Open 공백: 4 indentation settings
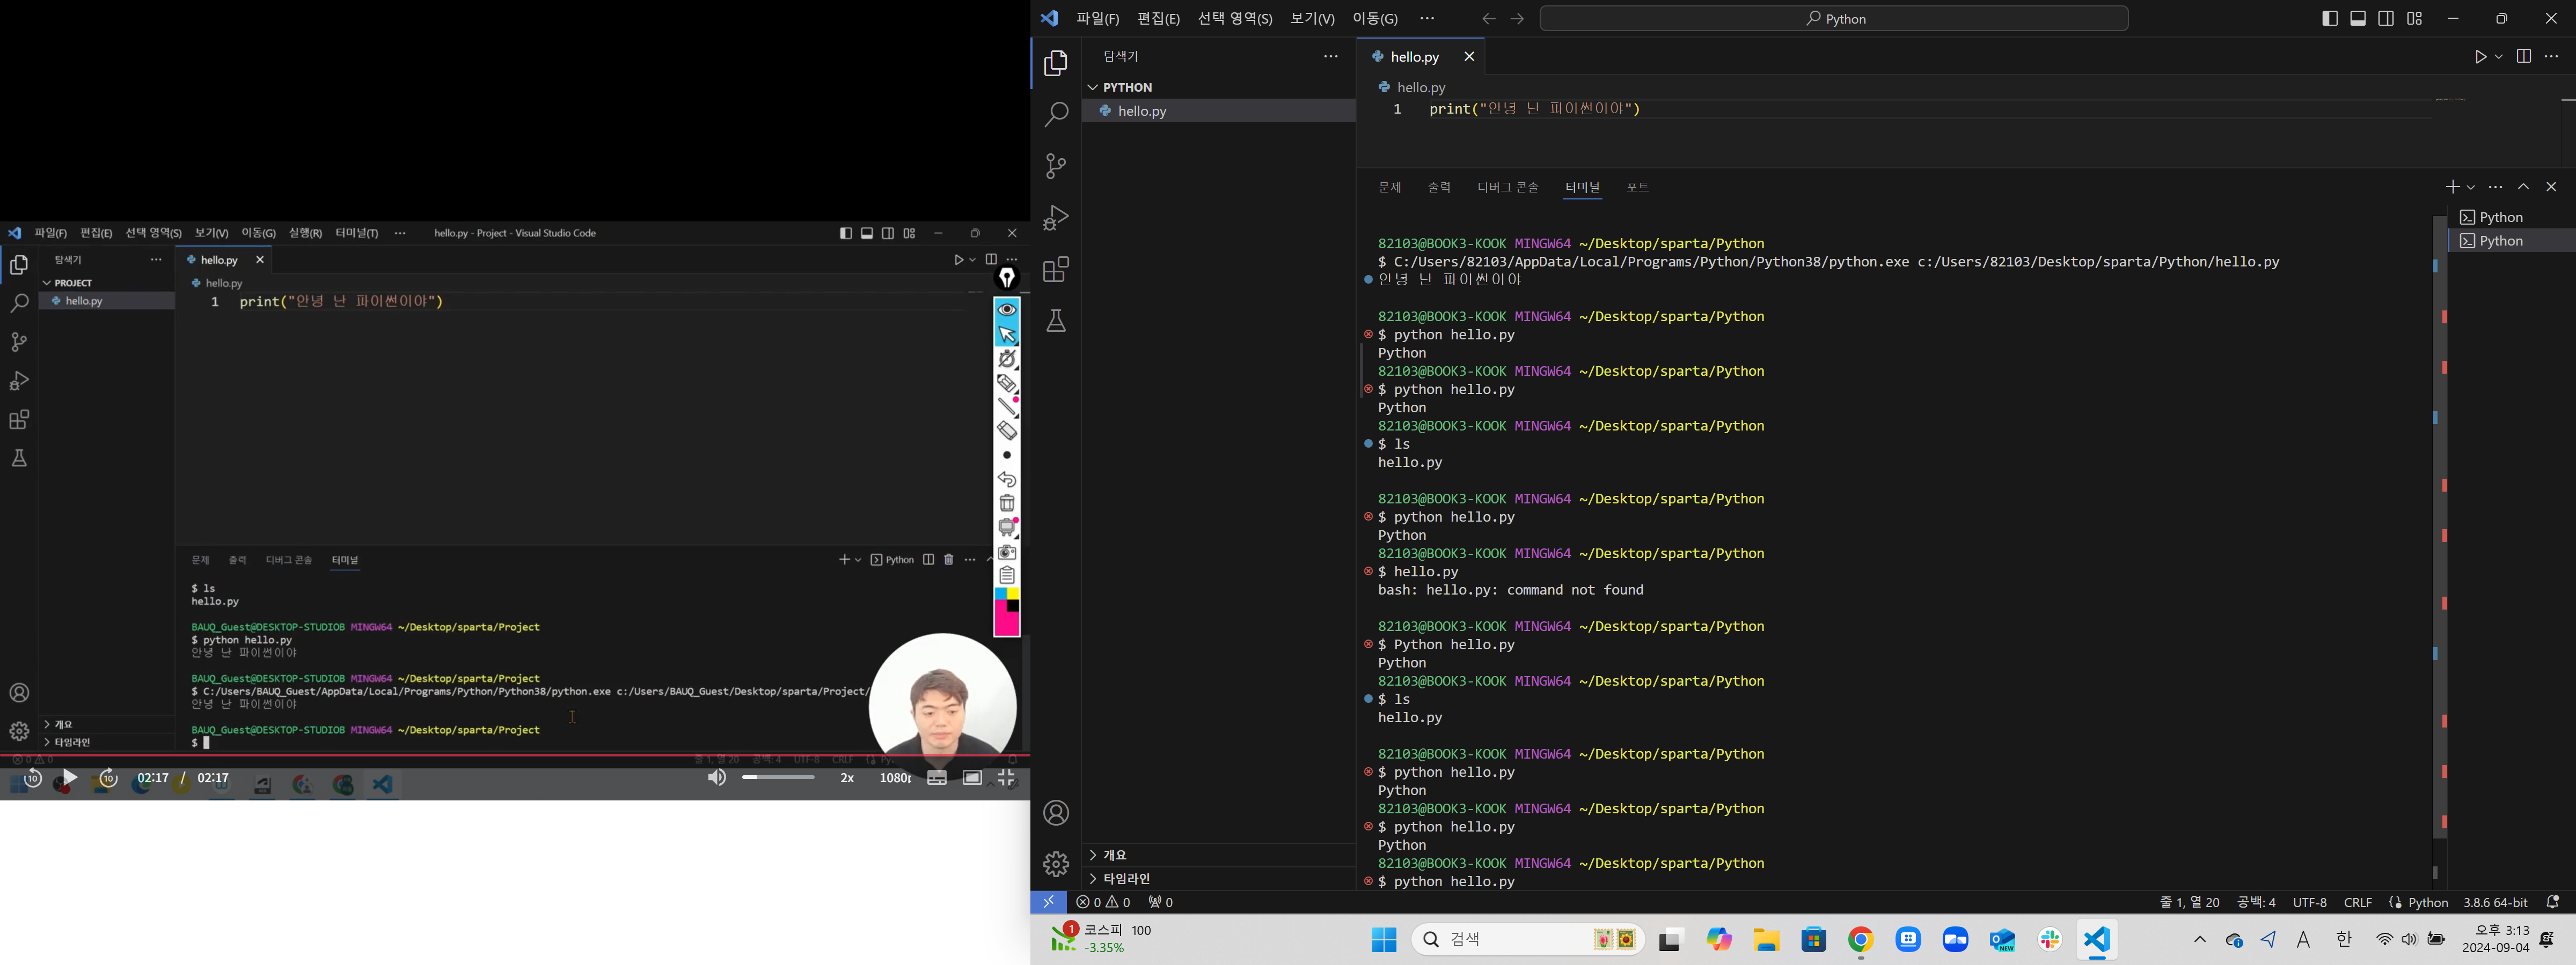Image resolution: width=2576 pixels, height=965 pixels. pyautogui.click(x=2256, y=902)
